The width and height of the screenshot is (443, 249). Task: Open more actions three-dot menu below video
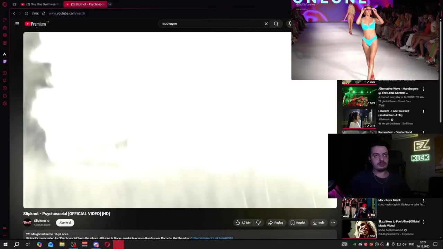click(x=333, y=223)
